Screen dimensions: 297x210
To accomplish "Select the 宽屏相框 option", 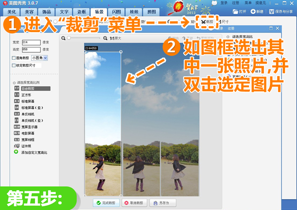I will point(28,140).
